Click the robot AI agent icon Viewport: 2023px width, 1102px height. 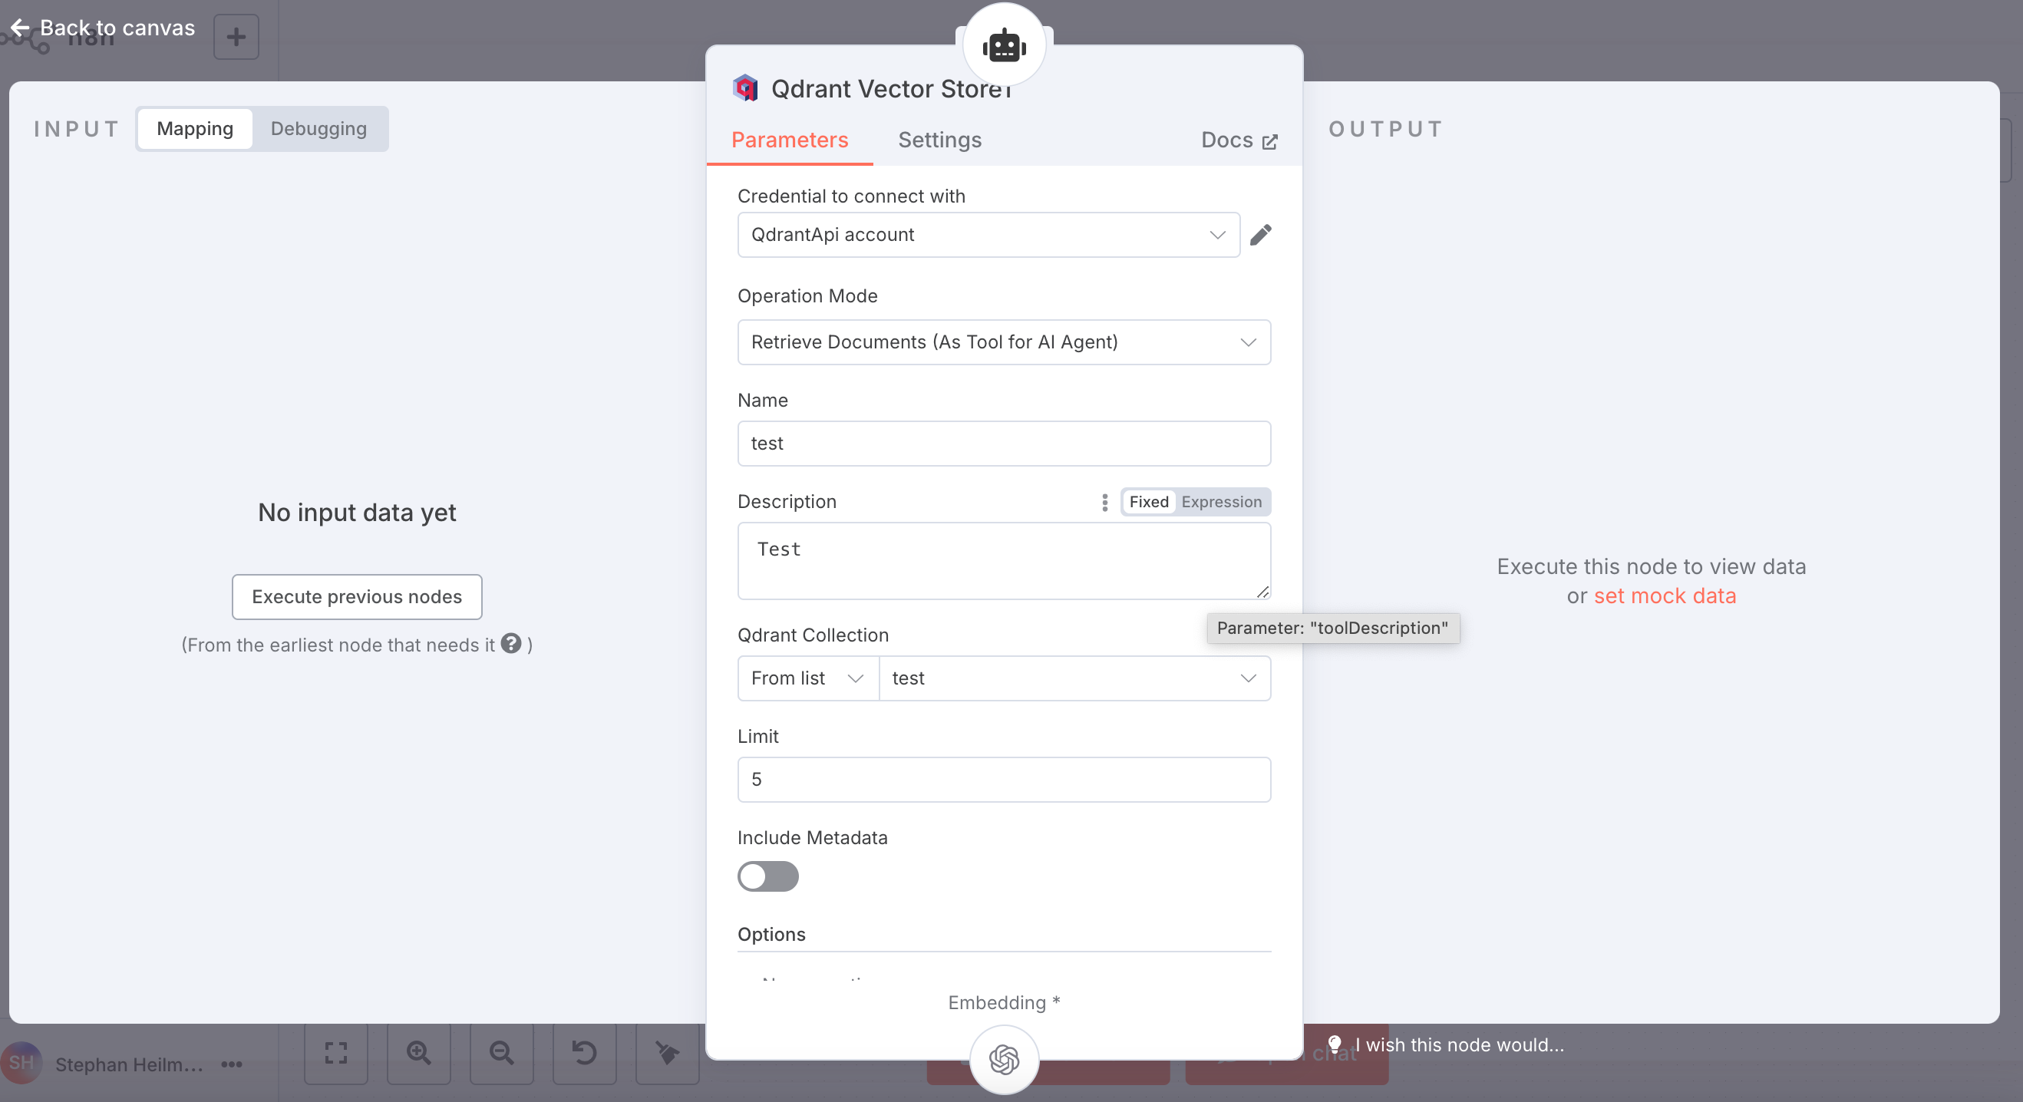tap(1005, 46)
